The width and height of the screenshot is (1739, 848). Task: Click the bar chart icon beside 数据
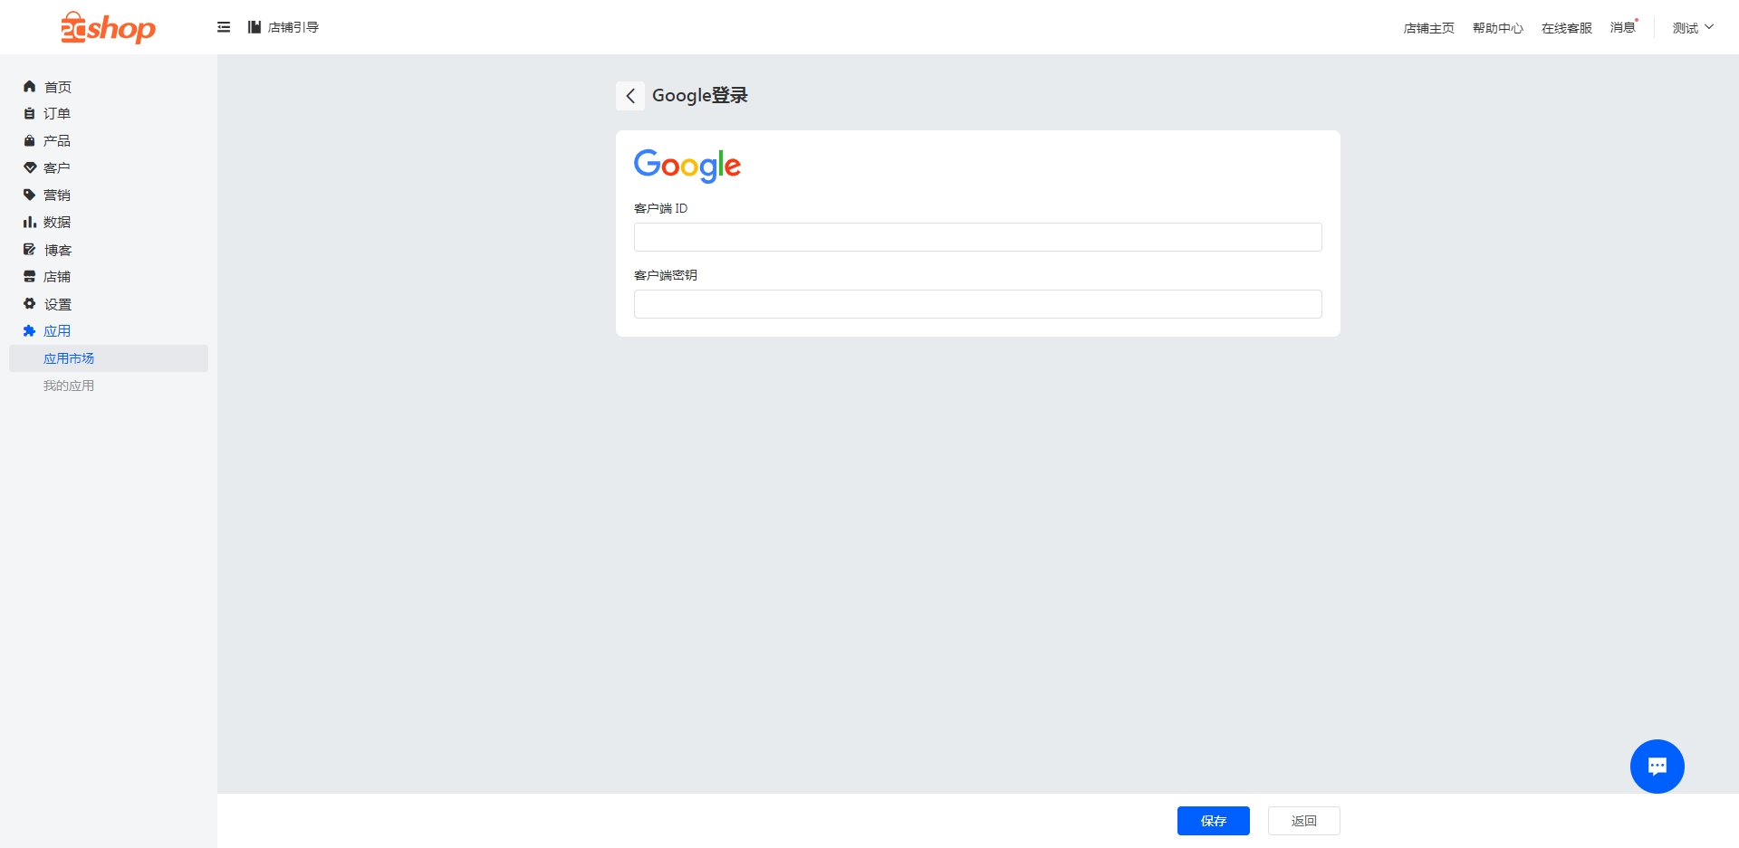(x=29, y=223)
